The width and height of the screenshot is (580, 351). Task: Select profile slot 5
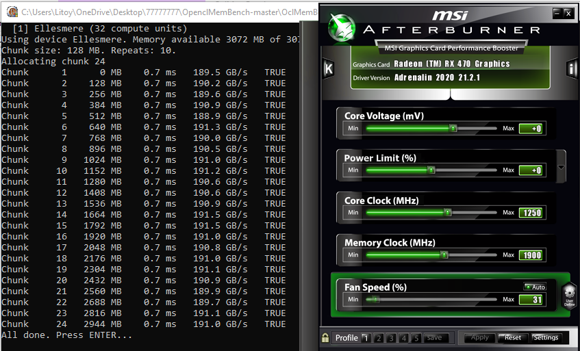(416, 338)
